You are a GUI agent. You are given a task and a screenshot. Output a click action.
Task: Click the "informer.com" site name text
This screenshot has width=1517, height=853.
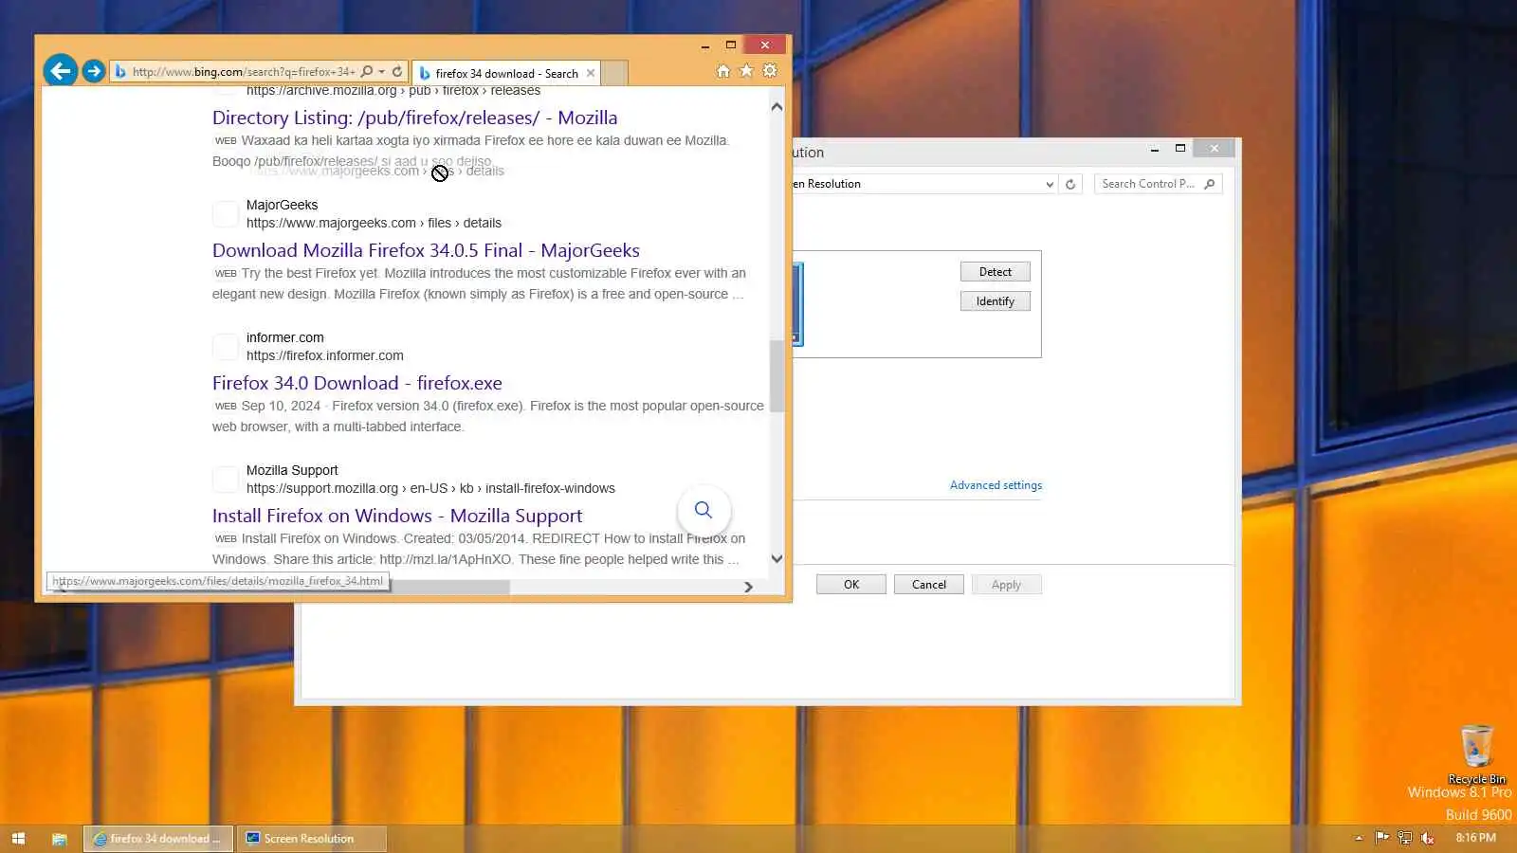284,337
